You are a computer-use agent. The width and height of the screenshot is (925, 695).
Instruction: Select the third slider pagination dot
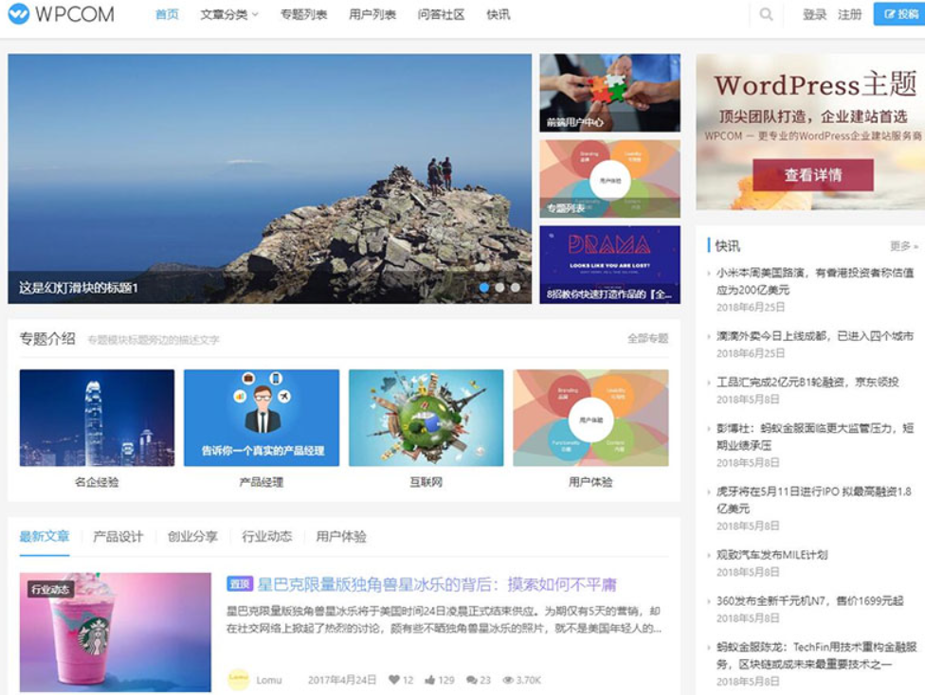click(515, 287)
